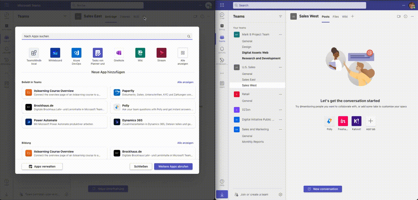Click the Search box in right Teams window
This screenshot has height=200, width=418.
[299, 5]
